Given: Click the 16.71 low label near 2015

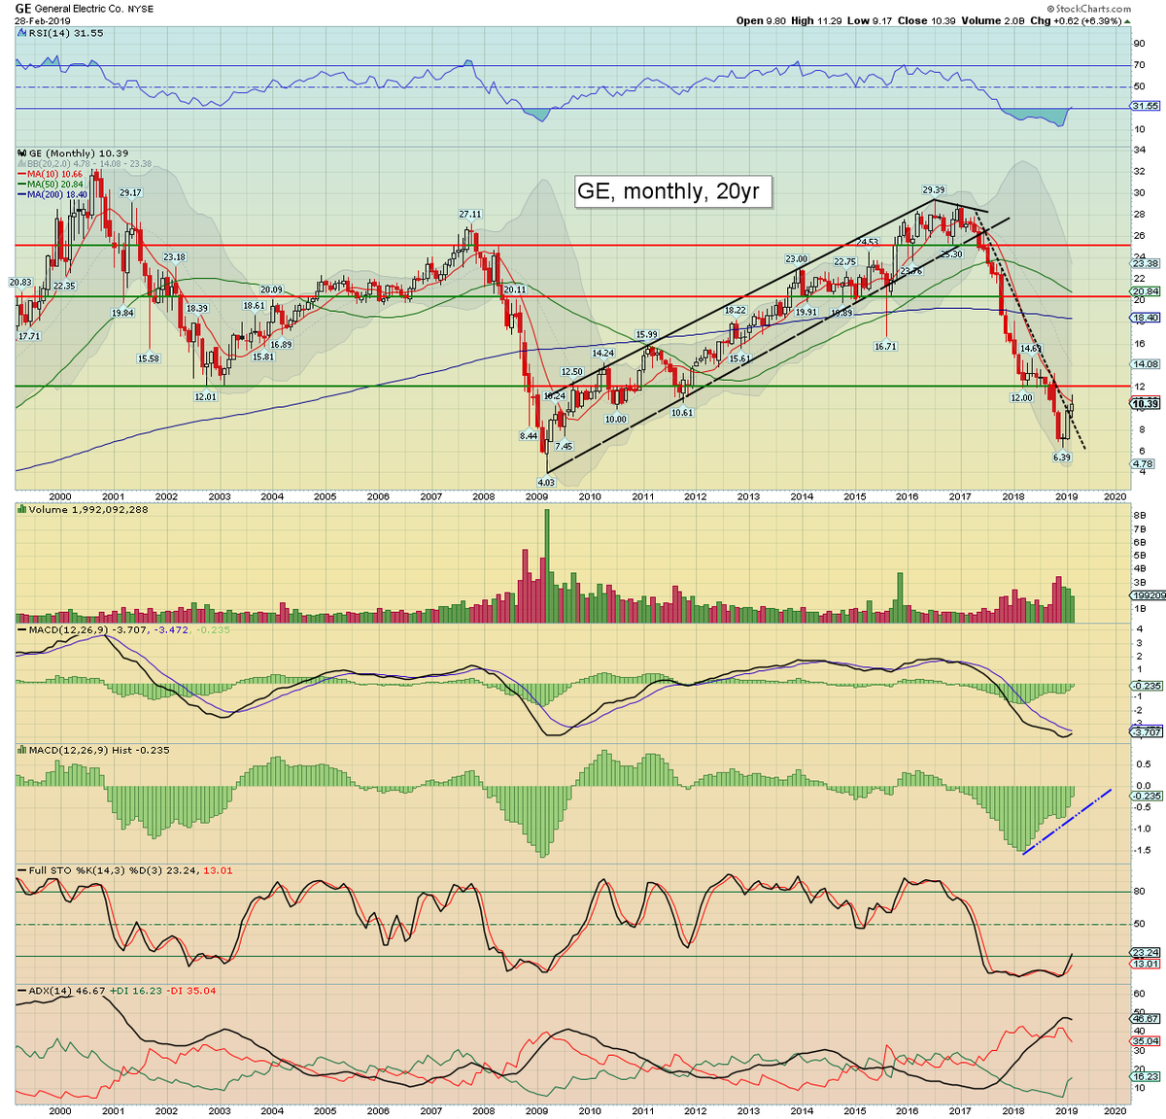Looking at the screenshot, I should coord(885,346).
